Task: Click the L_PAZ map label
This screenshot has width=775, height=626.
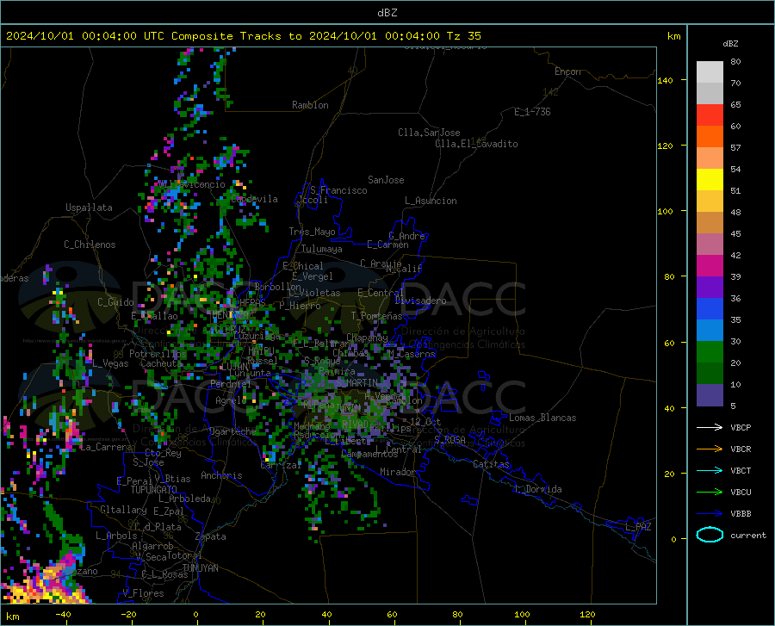Action: tap(638, 527)
